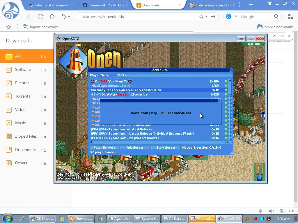
Task: Select FFA-Tycoon.com Individual Economy Plugin server
Action: (x=159, y=134)
